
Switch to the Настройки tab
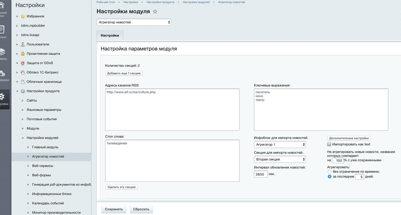pyautogui.click(x=110, y=35)
